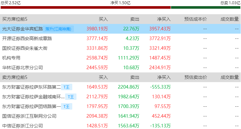Viewport: 241px width, 129px height.
Task: Click T王 tag beside 拉萨东环路第二
Action: point(66,87)
